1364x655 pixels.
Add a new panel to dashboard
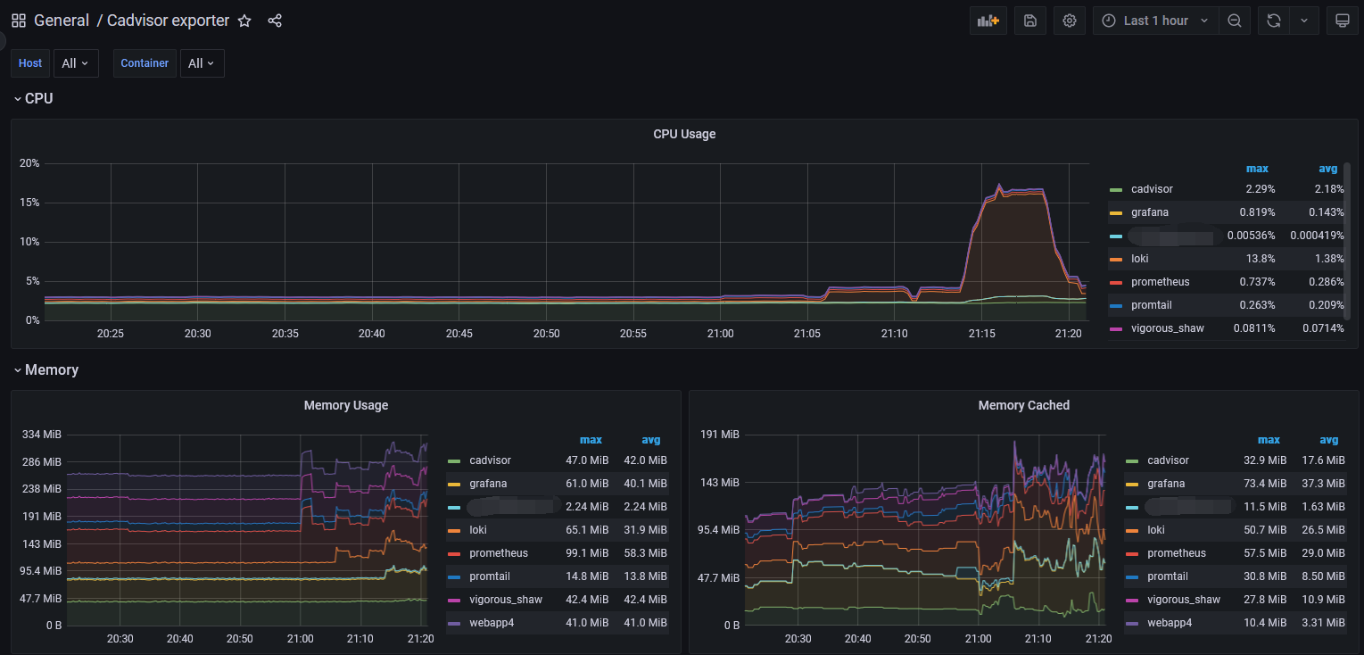coord(988,21)
